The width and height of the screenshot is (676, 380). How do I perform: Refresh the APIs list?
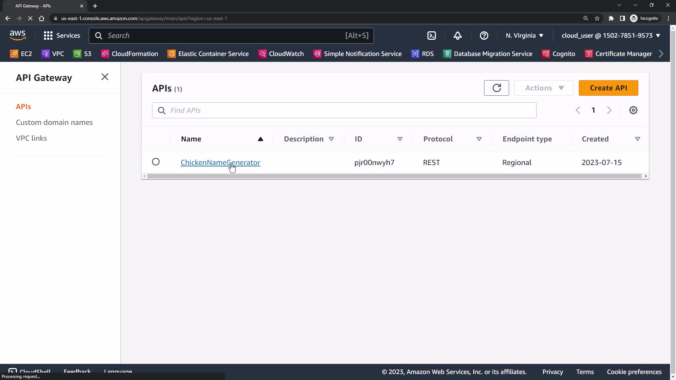[x=496, y=88]
